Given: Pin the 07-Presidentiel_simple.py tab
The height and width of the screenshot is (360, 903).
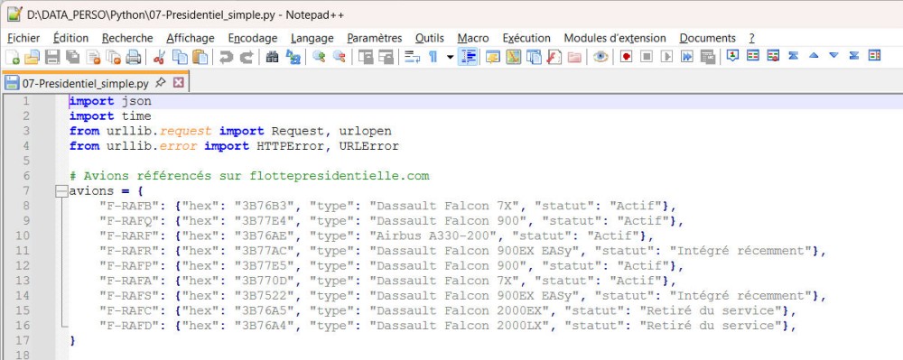Looking at the screenshot, I should tap(161, 83).
